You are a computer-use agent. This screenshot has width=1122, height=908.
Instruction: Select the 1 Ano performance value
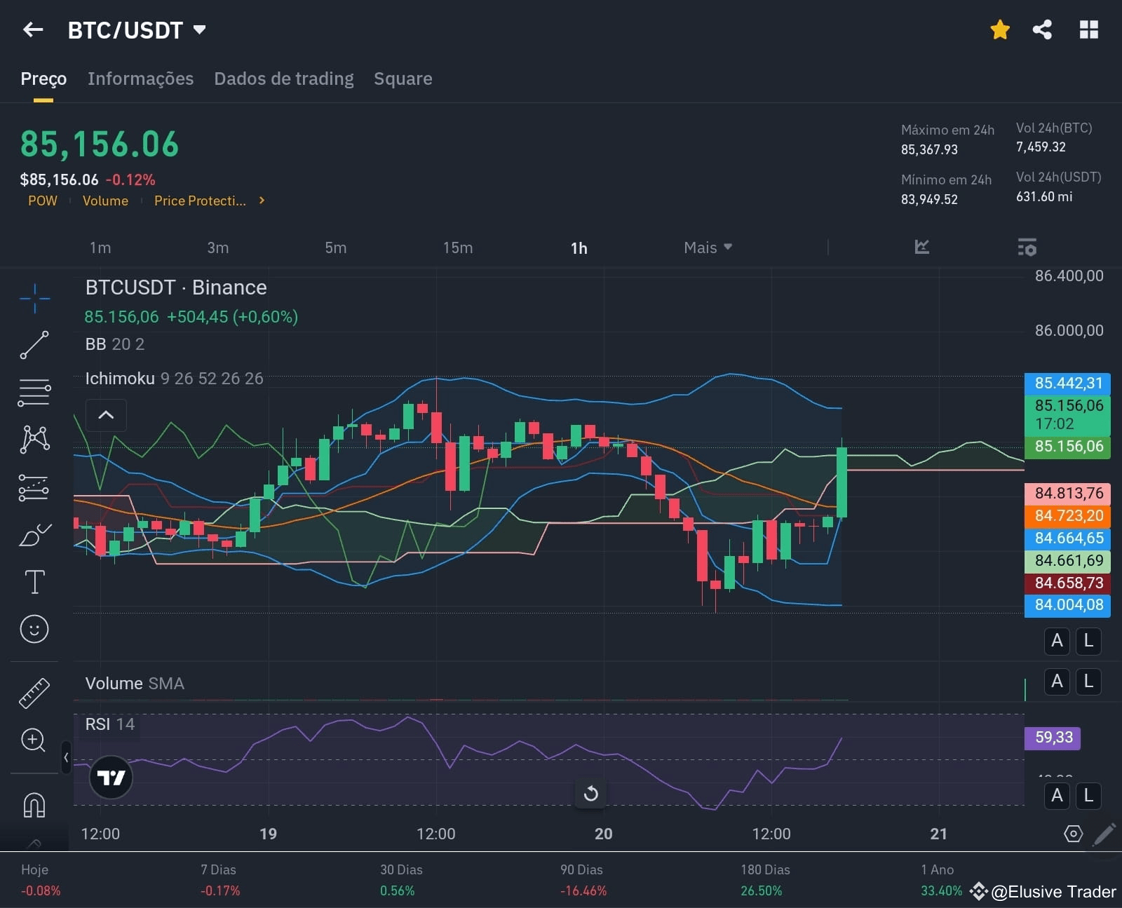click(x=941, y=891)
